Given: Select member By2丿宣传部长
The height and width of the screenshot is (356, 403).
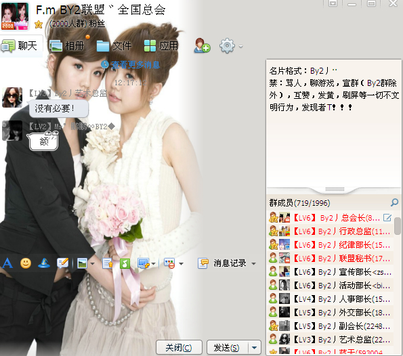Looking at the screenshot, I should click(331, 272).
